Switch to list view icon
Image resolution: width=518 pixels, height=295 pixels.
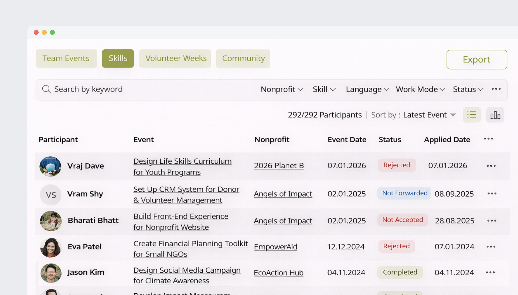471,115
